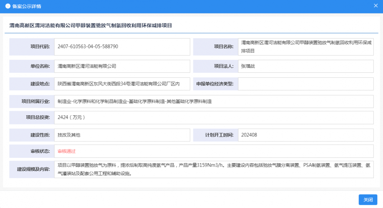Click the empty 申报单位经济类型 field
Screen dimensions: 383x208
[306, 84]
